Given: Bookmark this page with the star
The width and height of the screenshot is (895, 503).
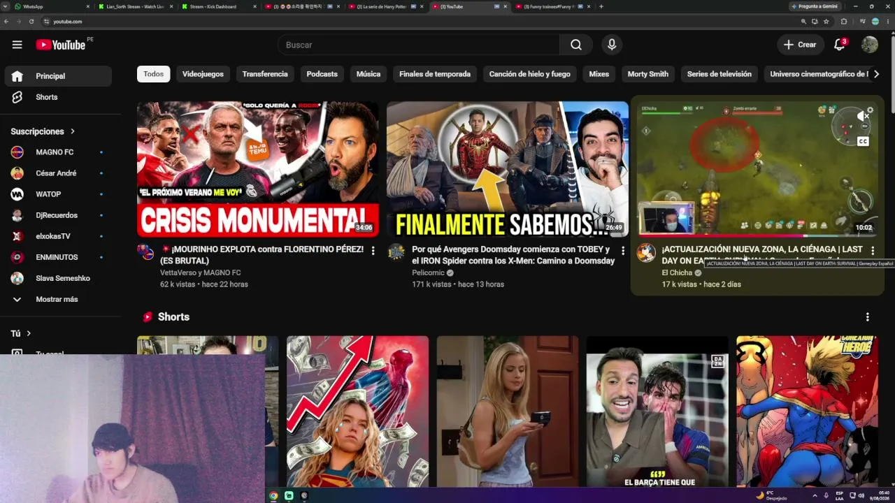Looking at the screenshot, I should (x=826, y=22).
